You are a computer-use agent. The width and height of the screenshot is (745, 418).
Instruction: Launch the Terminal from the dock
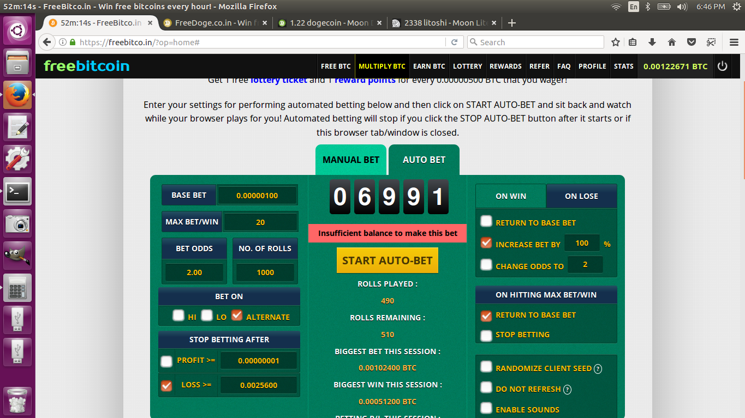tap(17, 191)
